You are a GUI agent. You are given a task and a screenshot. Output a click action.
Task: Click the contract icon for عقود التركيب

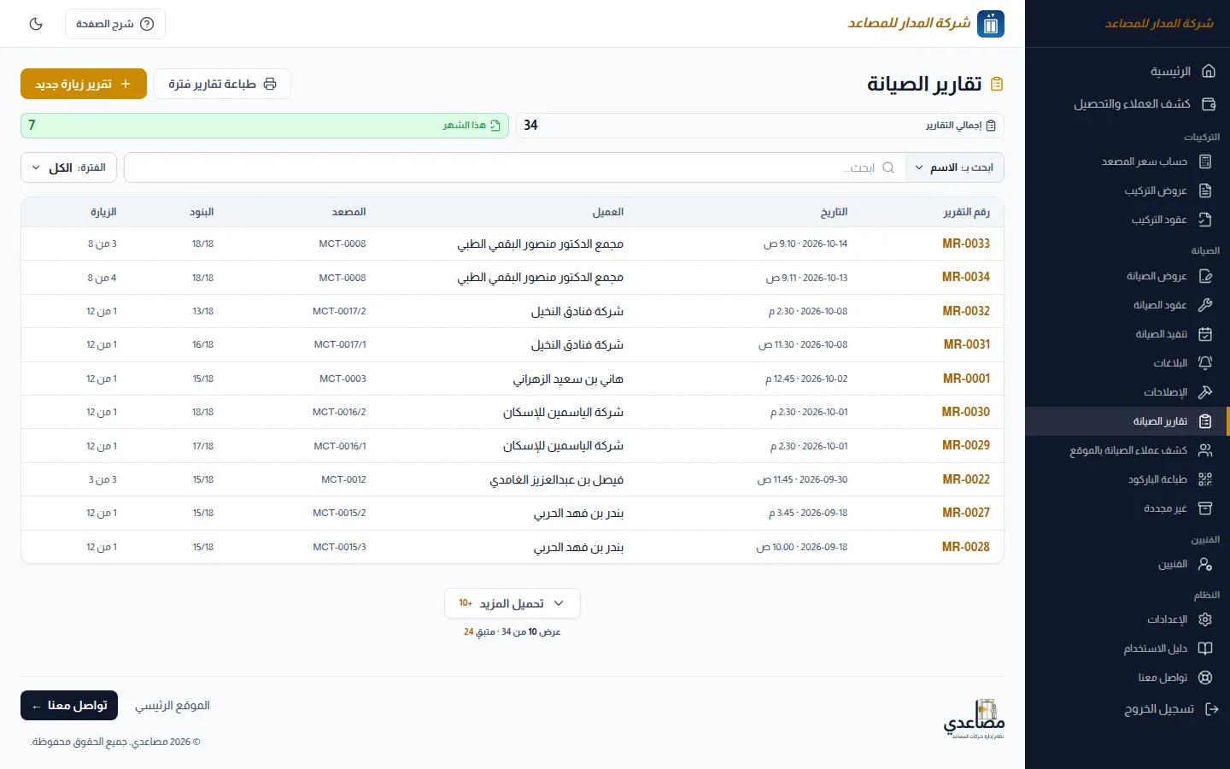1205,220
